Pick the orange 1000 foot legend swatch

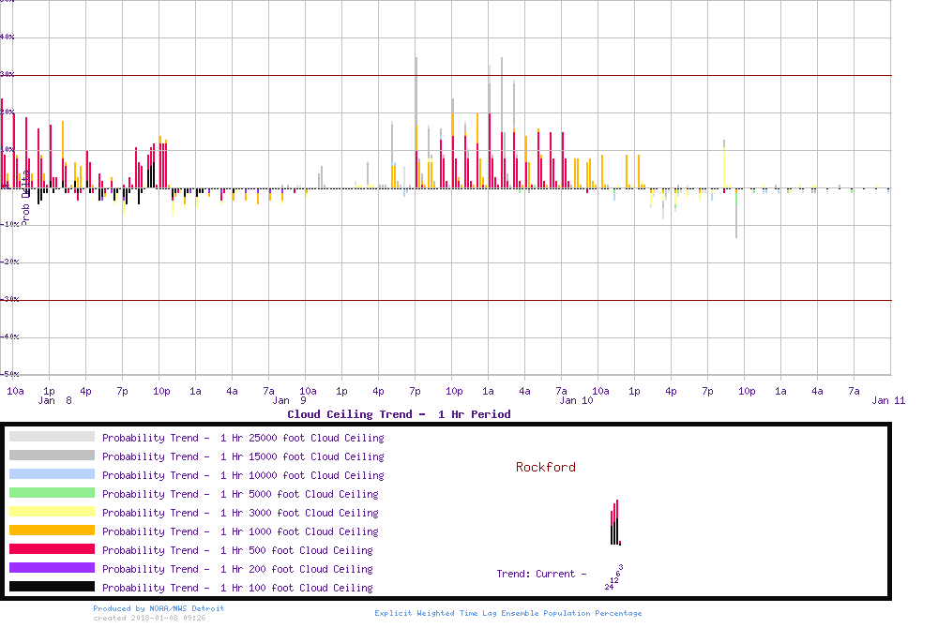pyautogui.click(x=52, y=531)
